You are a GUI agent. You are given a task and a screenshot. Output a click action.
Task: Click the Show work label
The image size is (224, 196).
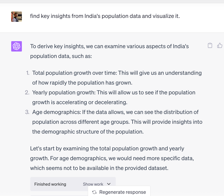(x=93, y=184)
